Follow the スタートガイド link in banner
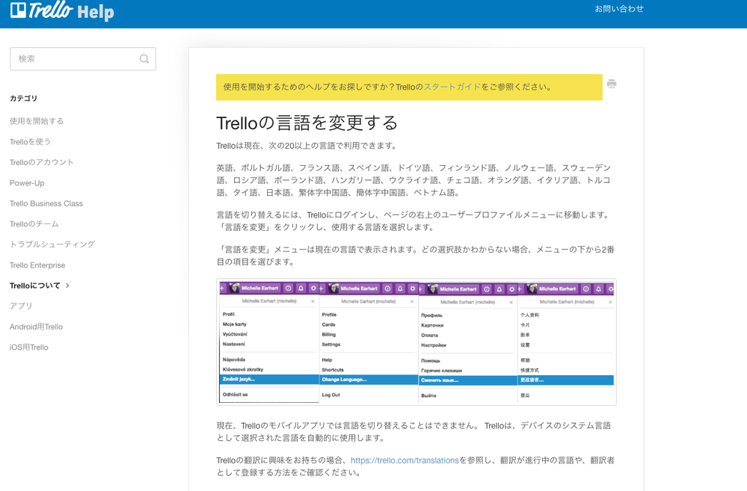Viewport: 747px width, 491px height. (x=452, y=87)
